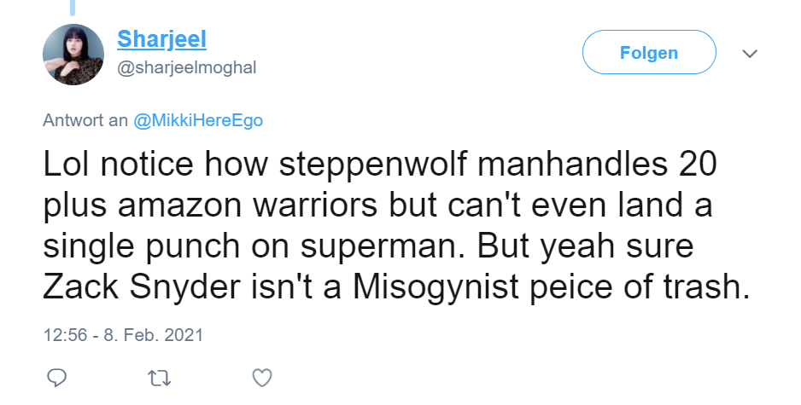Click the word 'trash' ending the tweet
Image resolution: width=801 pixels, height=405 pixels.
click(702, 288)
